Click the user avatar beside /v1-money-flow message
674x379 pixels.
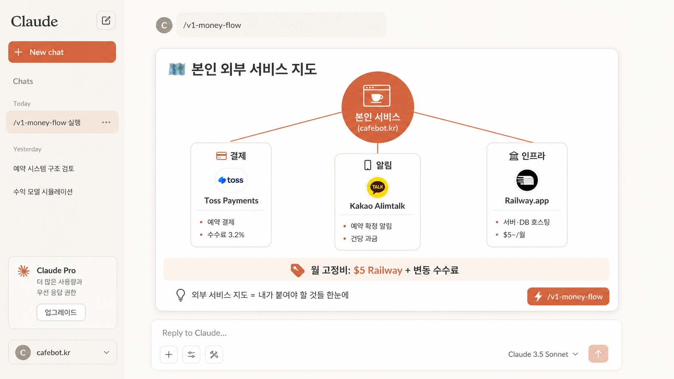[x=164, y=25]
